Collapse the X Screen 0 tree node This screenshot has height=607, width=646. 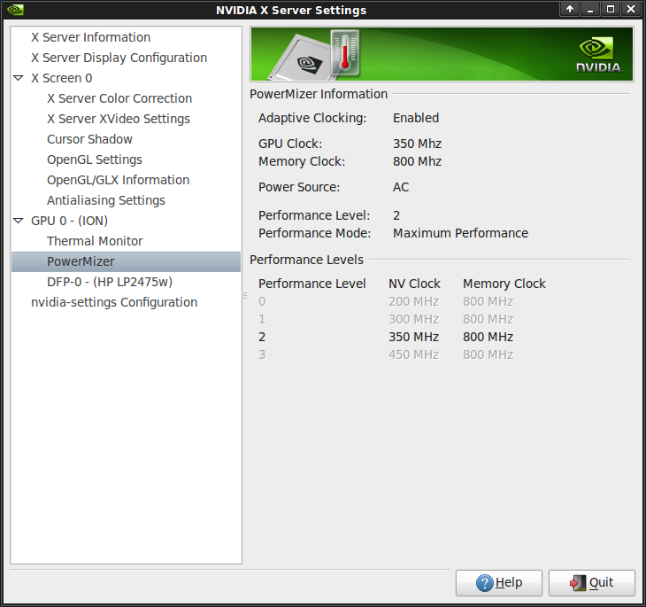(18, 78)
